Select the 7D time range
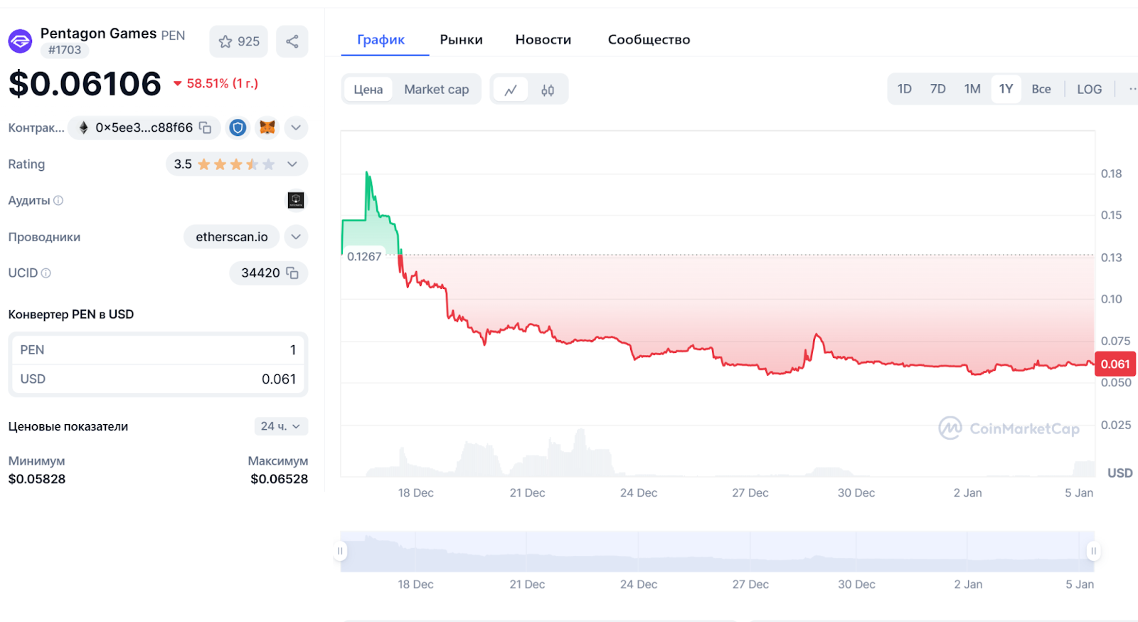 coord(937,89)
